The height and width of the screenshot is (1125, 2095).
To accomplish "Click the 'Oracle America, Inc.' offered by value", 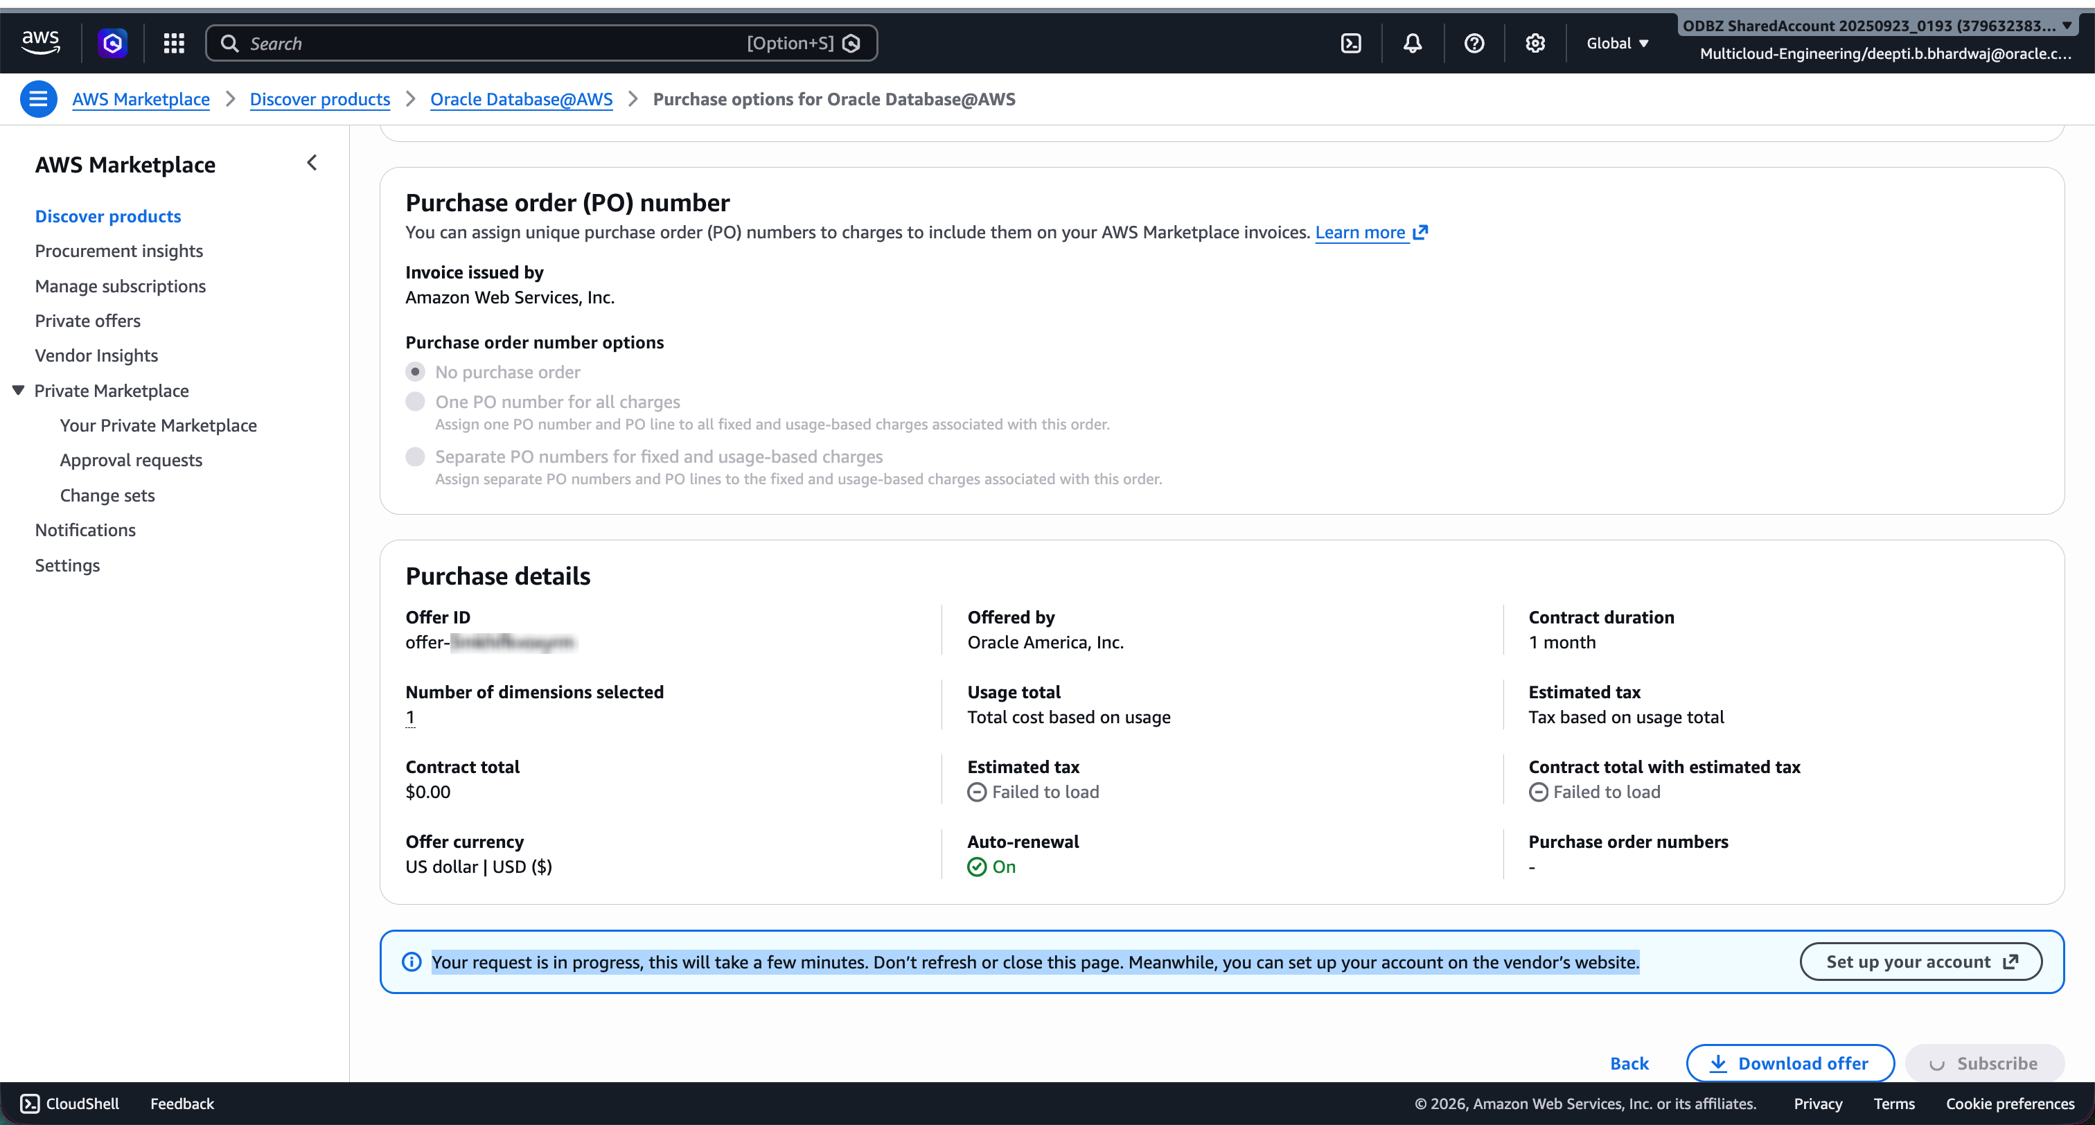I will coord(1045,641).
